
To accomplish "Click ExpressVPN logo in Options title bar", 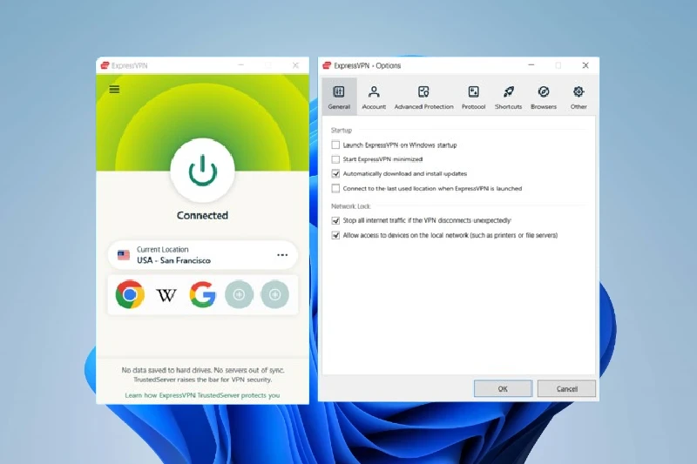I will coord(327,65).
